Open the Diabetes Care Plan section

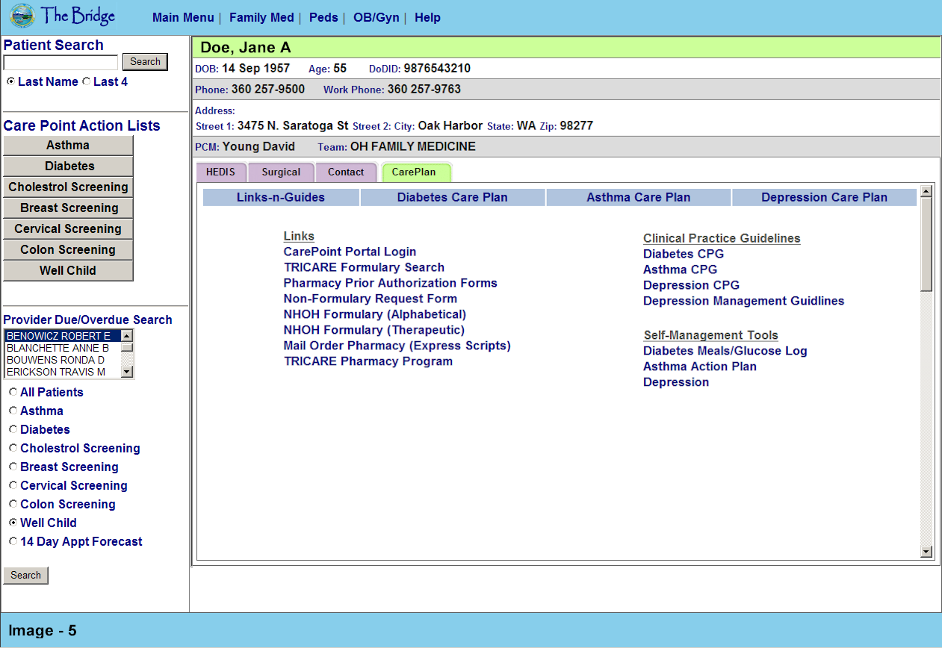tap(453, 197)
